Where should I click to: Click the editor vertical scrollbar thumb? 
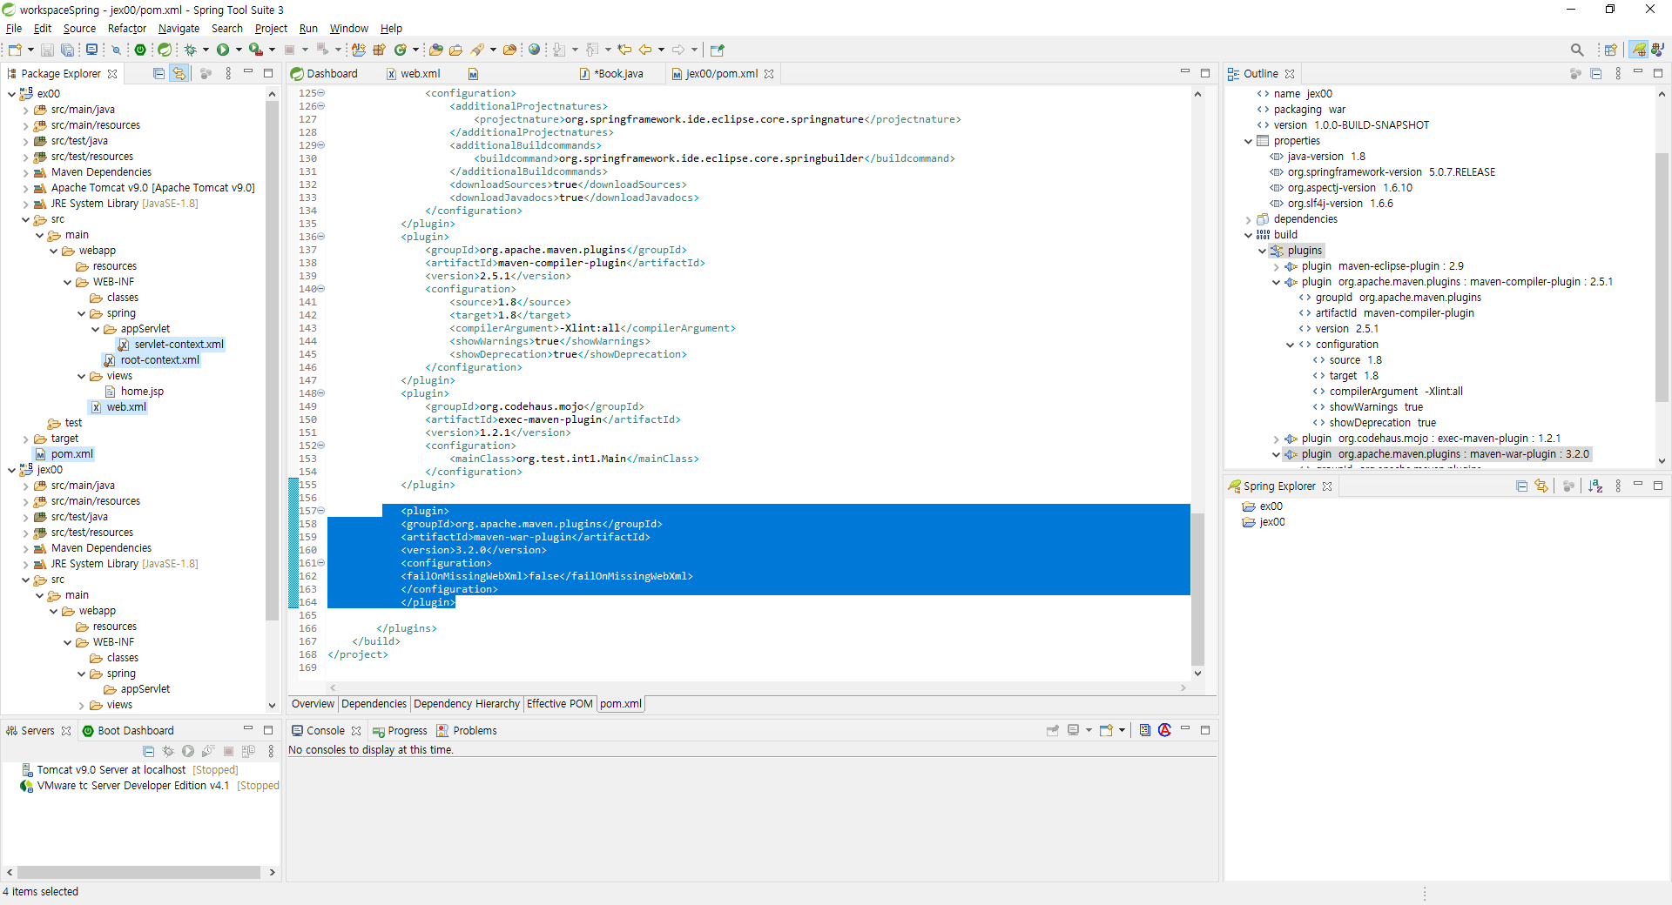click(x=1197, y=588)
